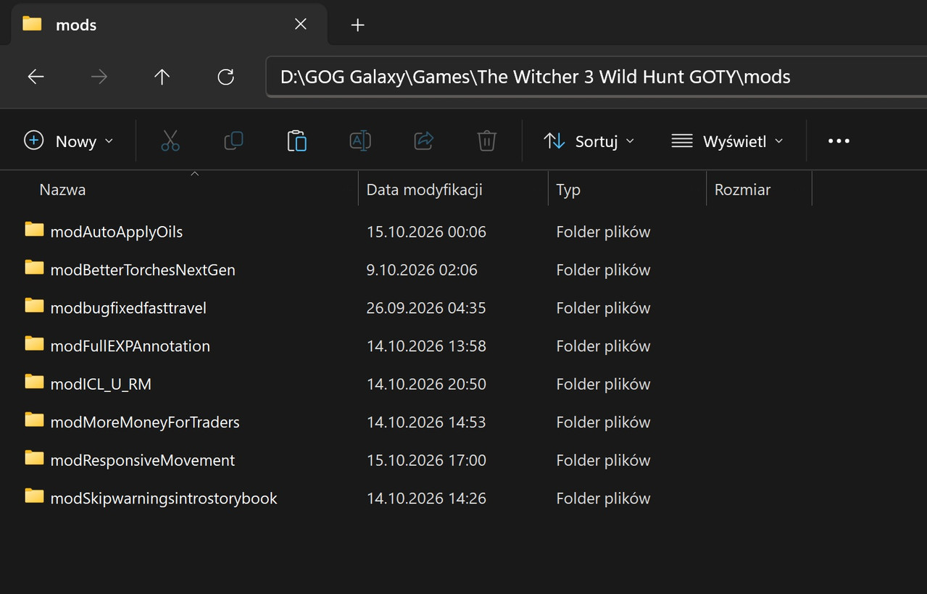The width and height of the screenshot is (927, 594).
Task: Go back with the left arrow
Action: point(36,77)
